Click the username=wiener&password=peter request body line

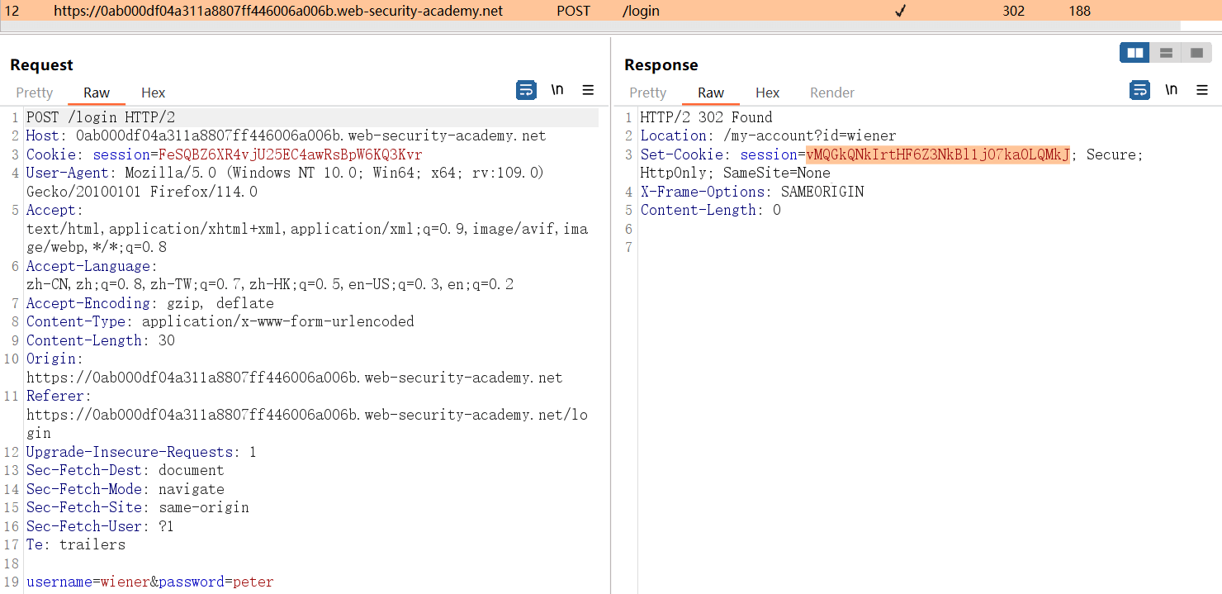pyautogui.click(x=149, y=582)
